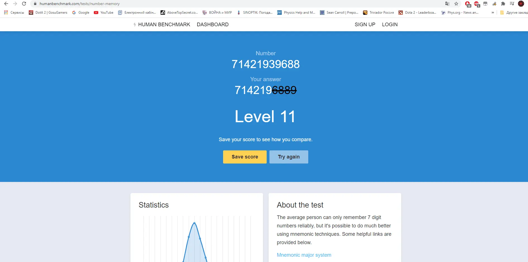Bookmark this page with the star icon

456,4
